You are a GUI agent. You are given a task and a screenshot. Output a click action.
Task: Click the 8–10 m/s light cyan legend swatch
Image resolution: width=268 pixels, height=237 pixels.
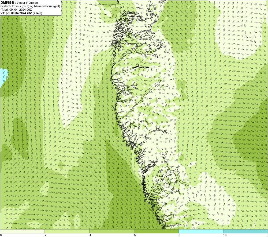201,231
